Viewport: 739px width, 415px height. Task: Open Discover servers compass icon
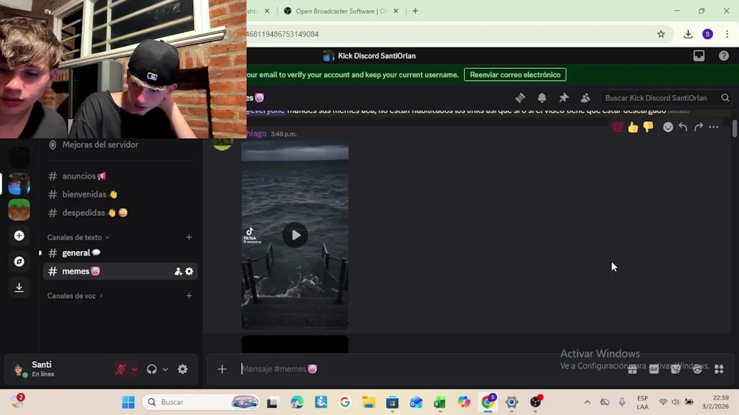(x=19, y=262)
